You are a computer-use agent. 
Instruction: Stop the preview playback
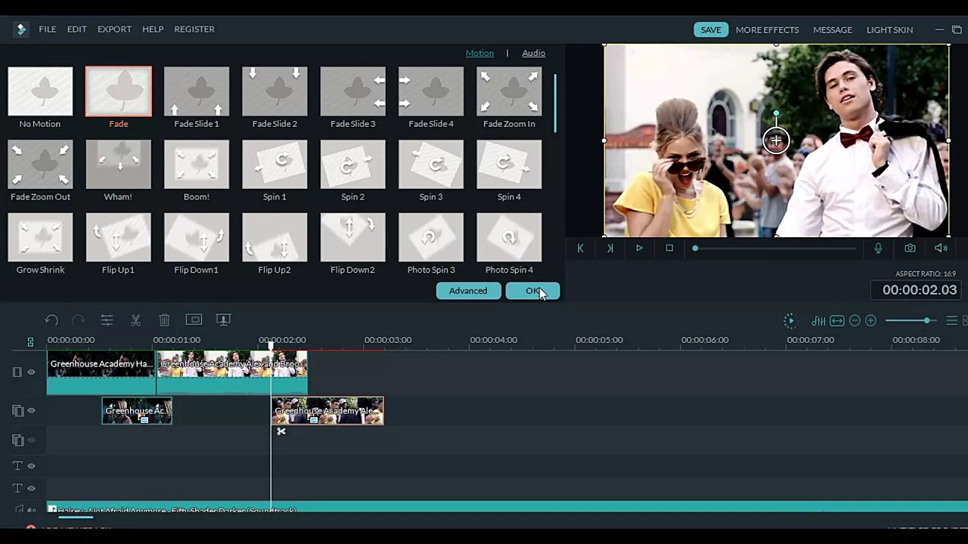669,248
